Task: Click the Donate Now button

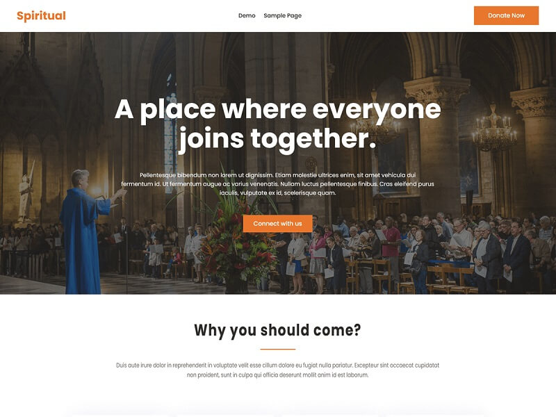Action: tap(506, 15)
